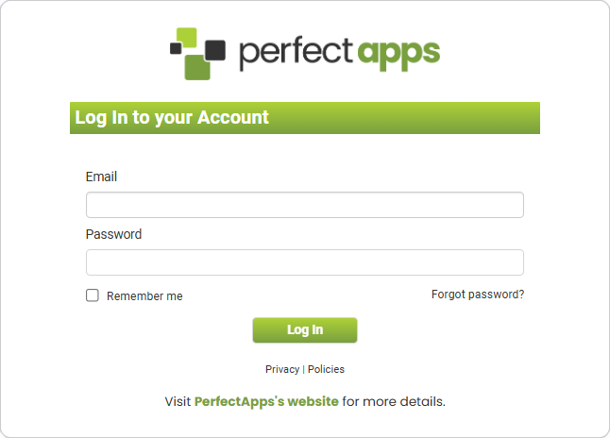Image resolution: width=610 pixels, height=438 pixels.
Task: Click the light green square in the logo
Action: [187, 38]
